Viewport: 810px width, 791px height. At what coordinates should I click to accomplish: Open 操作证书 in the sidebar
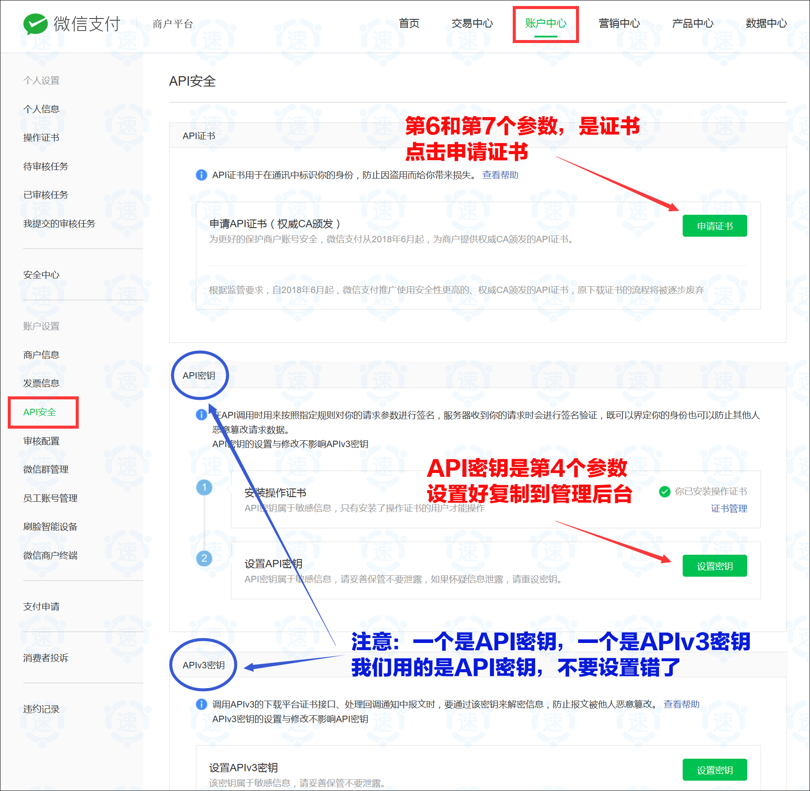click(x=41, y=138)
